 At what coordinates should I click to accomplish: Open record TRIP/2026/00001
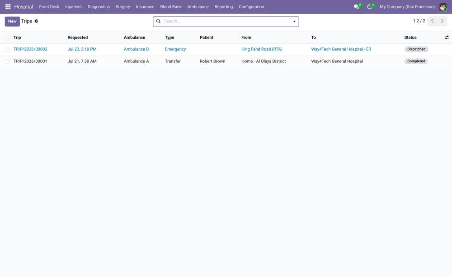click(x=30, y=61)
